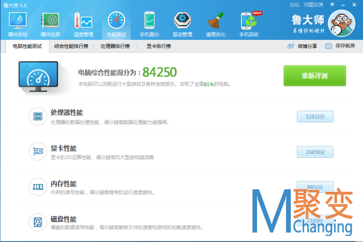Close the 鲁大师 window

(354, 5)
